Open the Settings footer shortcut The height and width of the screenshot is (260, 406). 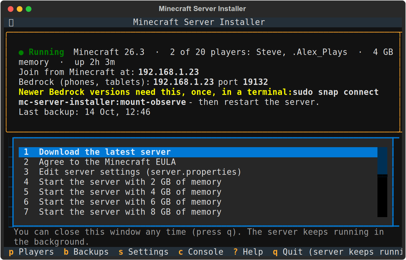point(143,252)
